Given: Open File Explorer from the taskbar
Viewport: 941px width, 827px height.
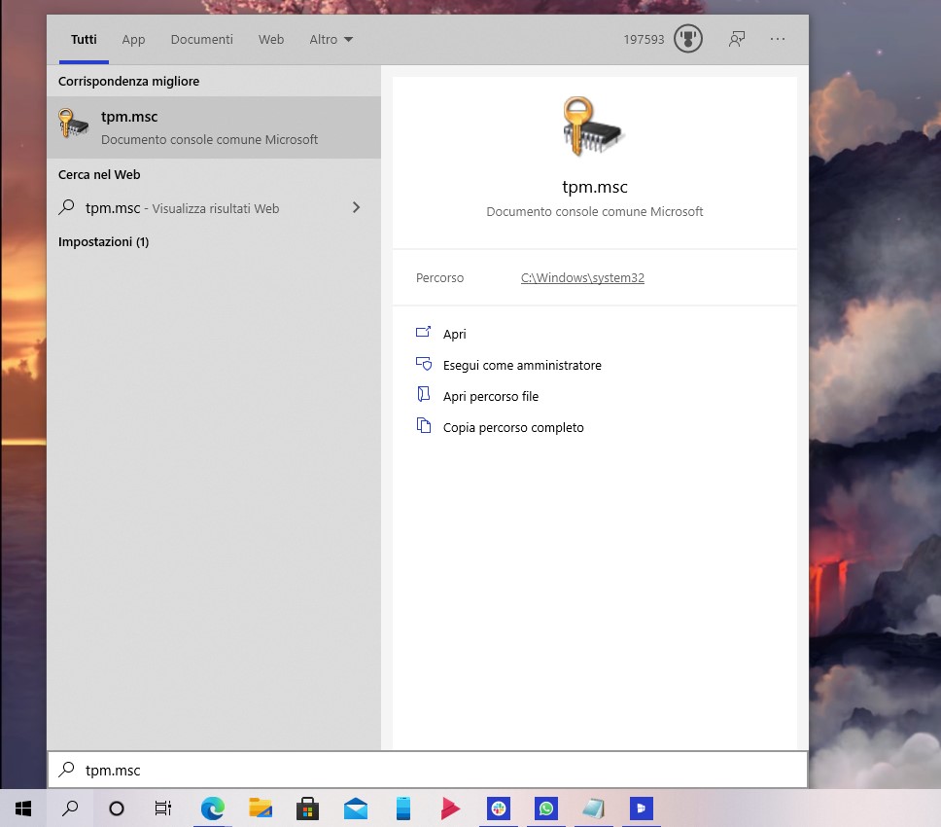Looking at the screenshot, I should click(x=260, y=808).
